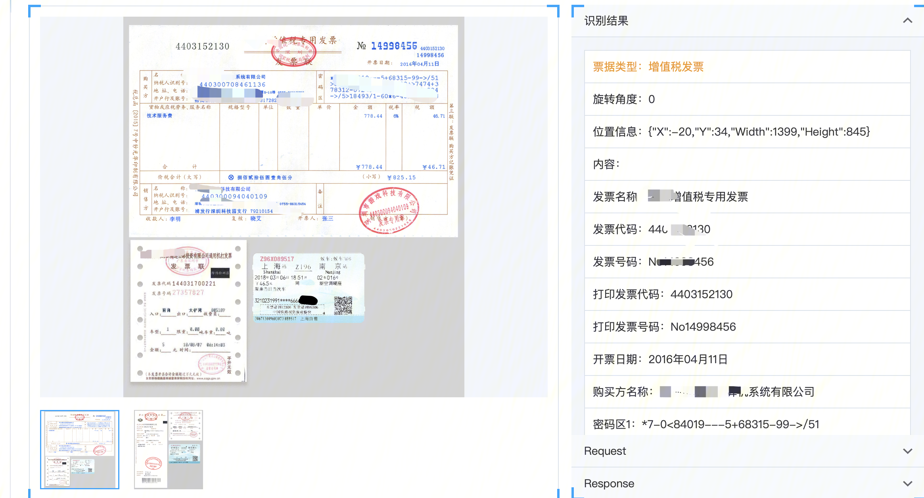Collapse the 识别结果 panel chevron
The width and height of the screenshot is (924, 498).
coord(907,21)
